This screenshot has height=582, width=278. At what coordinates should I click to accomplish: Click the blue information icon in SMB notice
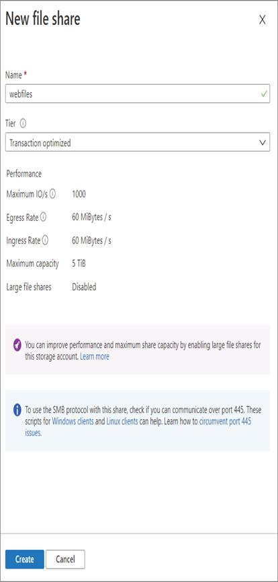17,410
